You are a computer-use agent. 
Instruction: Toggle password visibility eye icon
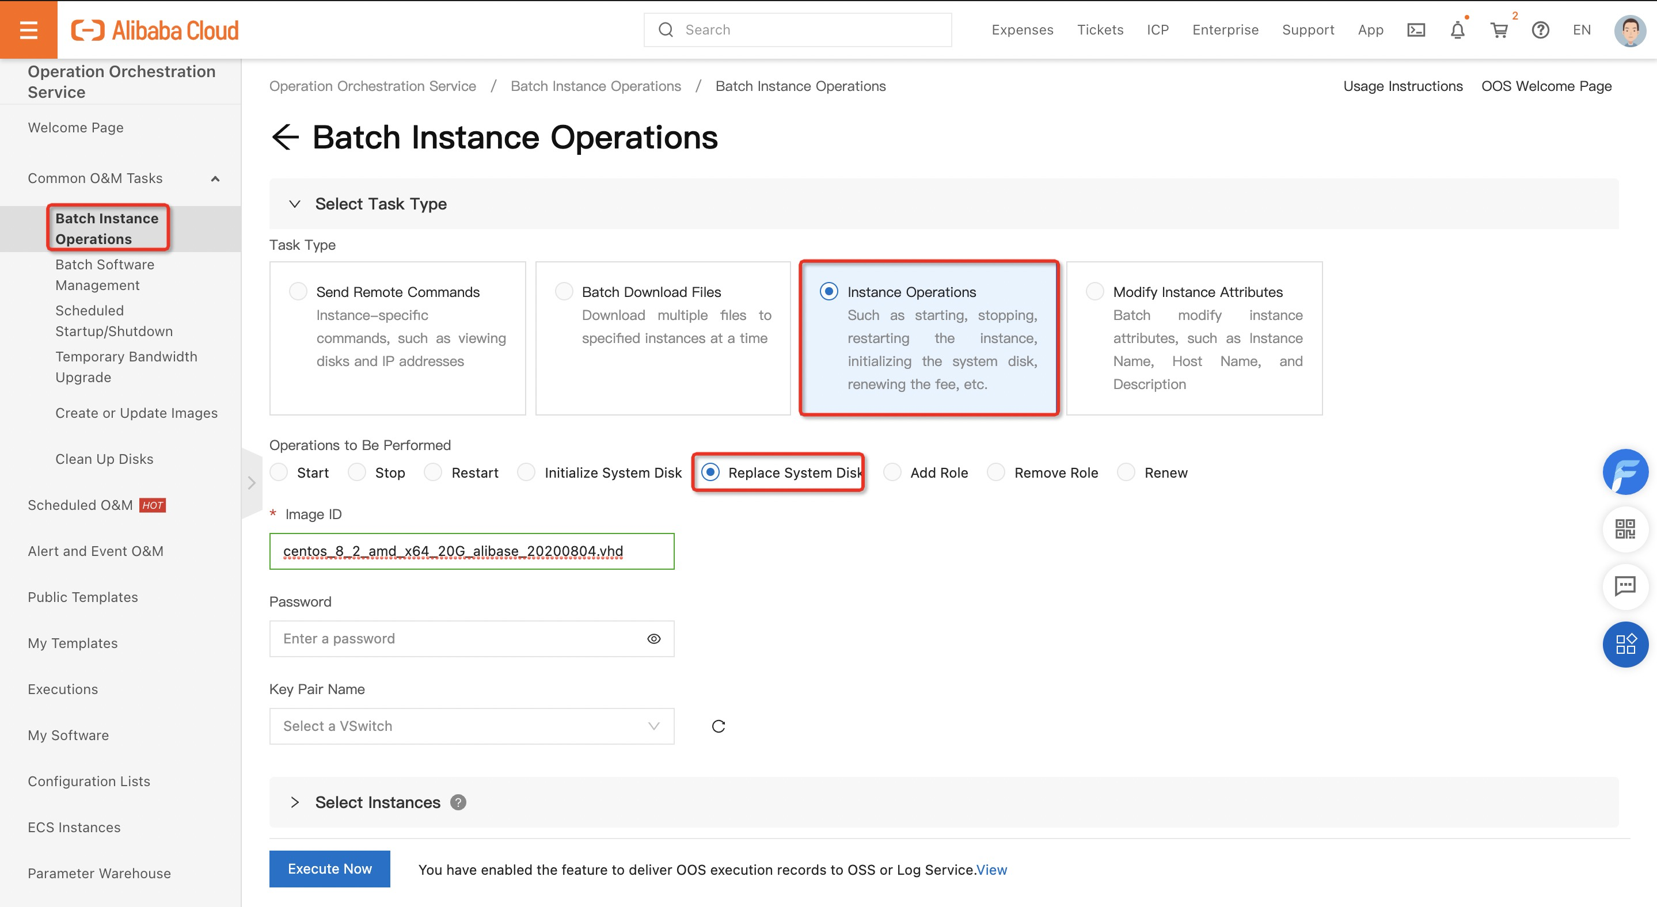(x=653, y=639)
